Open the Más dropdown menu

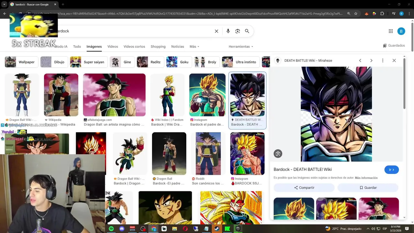click(x=194, y=47)
